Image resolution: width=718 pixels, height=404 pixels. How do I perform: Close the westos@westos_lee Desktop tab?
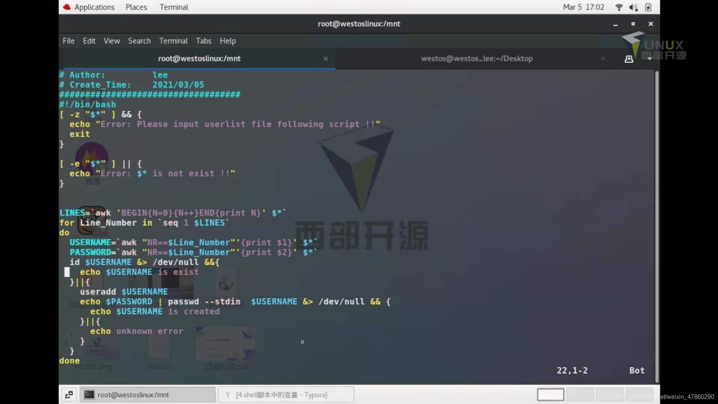(x=603, y=58)
